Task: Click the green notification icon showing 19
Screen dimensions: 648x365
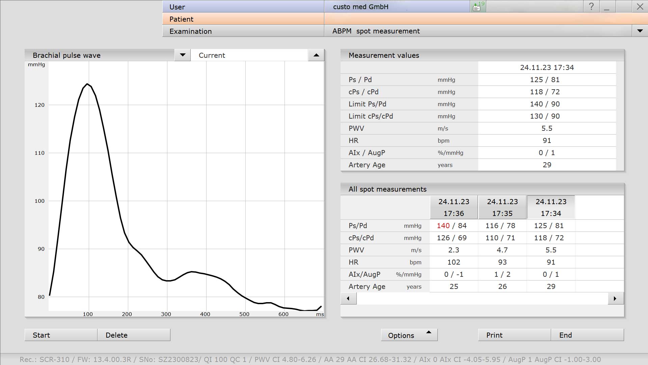Action: coord(478,6)
